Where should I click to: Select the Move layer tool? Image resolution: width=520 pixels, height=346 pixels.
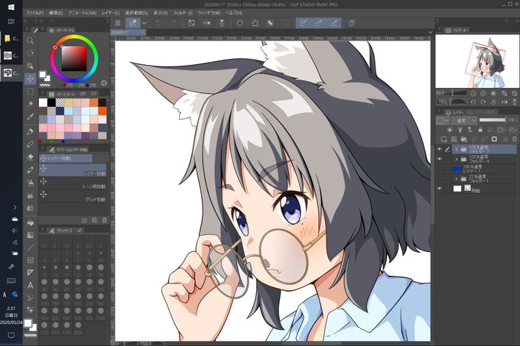tap(30, 79)
